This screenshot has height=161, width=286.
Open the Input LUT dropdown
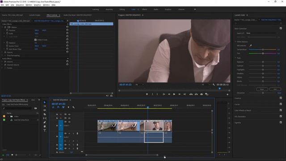click(262, 33)
